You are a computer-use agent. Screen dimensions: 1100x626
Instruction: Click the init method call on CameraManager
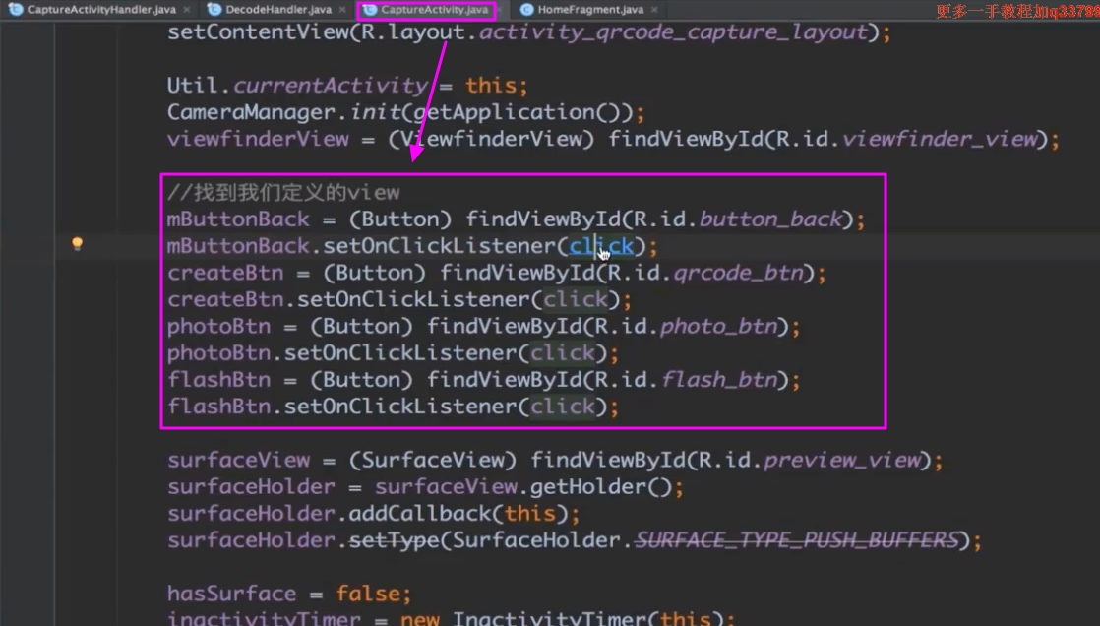pyautogui.click(x=375, y=112)
